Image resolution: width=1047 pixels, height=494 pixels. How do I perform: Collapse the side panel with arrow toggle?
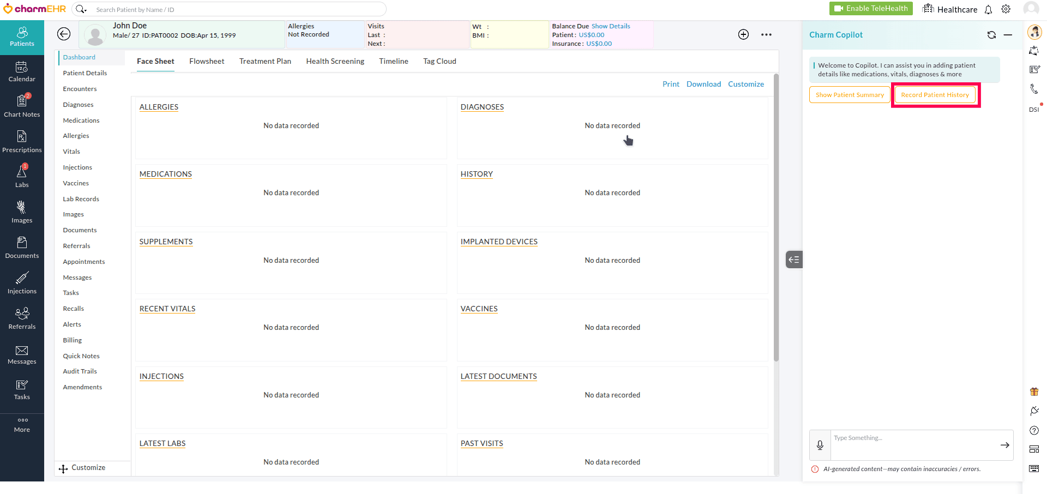(x=794, y=260)
